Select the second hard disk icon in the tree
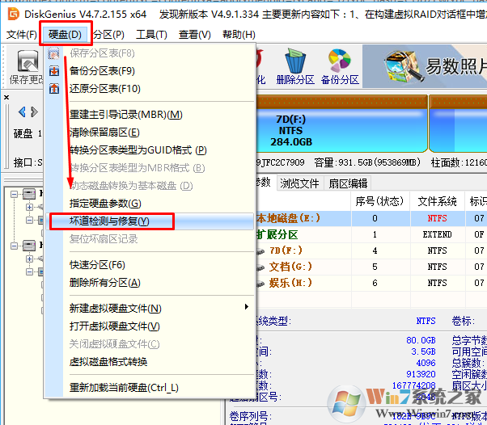Screen dimensions: 487x425 point(29,246)
